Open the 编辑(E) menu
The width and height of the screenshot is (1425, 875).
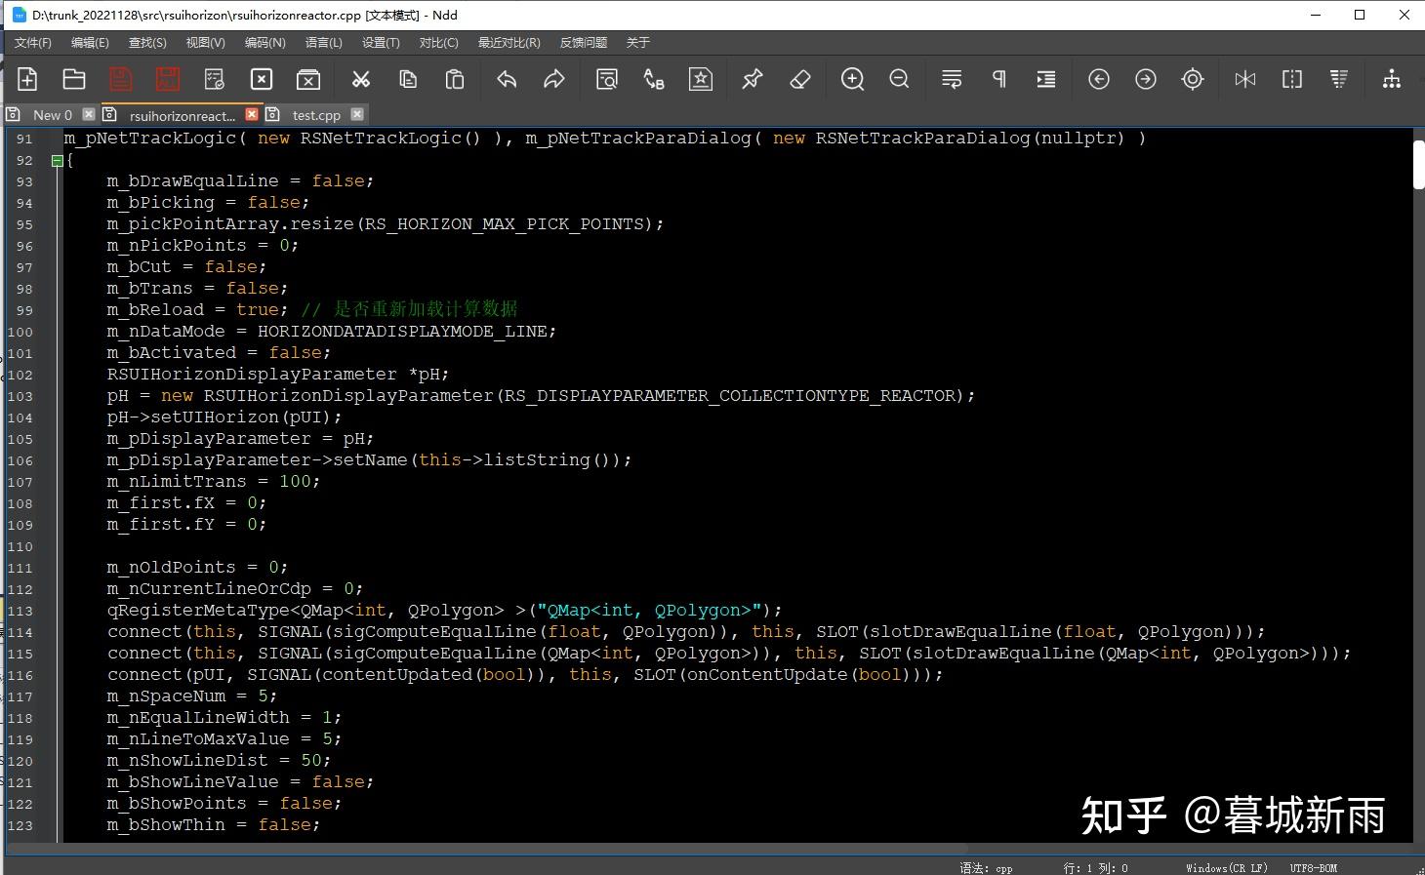(x=90, y=43)
